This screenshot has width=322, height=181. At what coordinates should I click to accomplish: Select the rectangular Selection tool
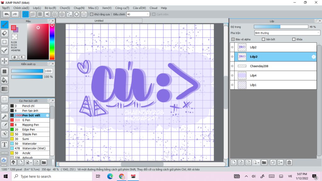4,99
